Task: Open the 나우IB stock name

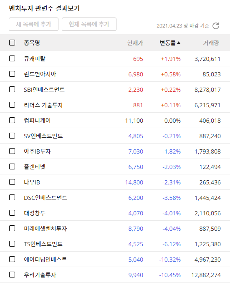Action: pos(32,182)
